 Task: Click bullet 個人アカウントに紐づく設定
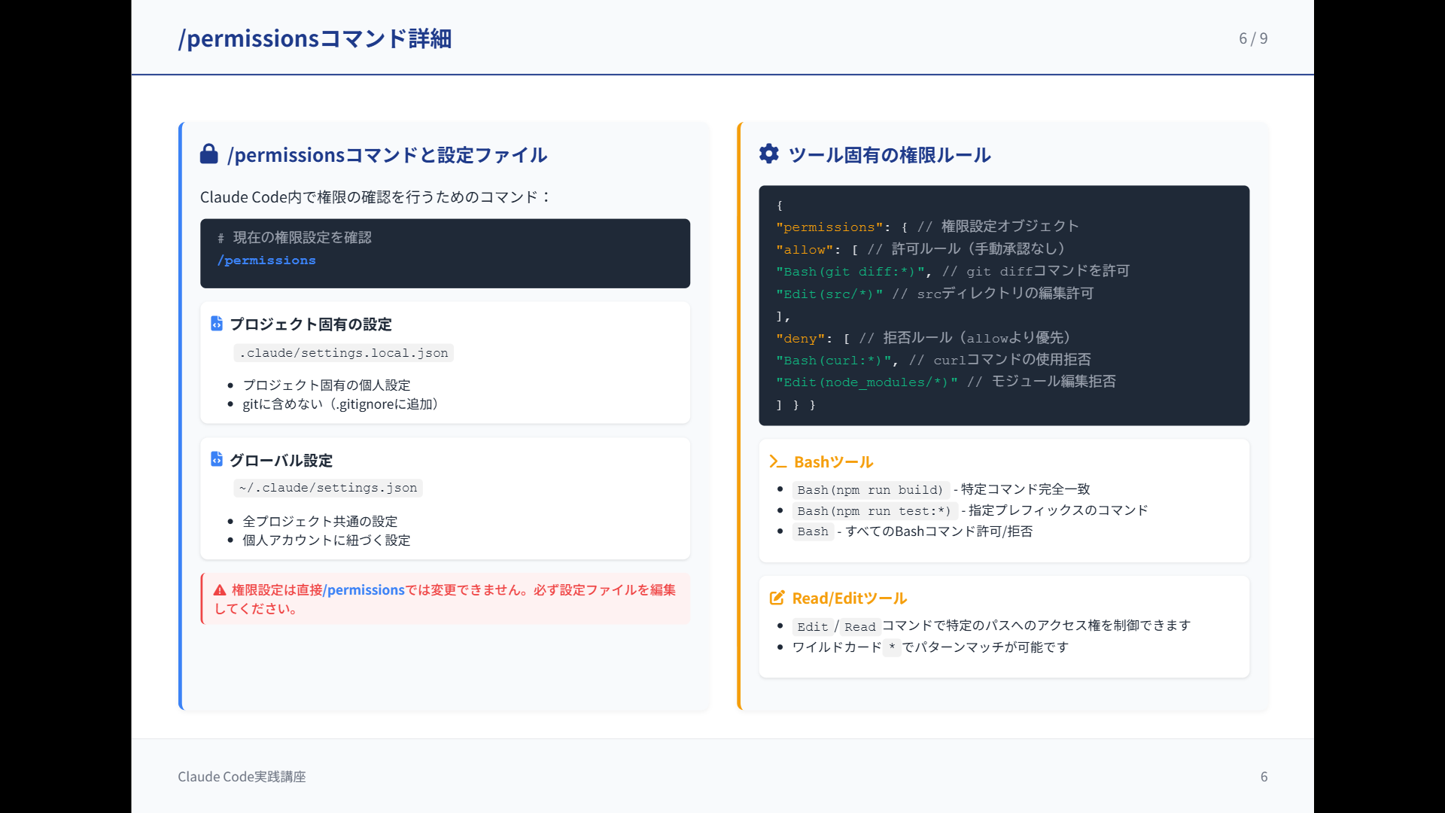pos(327,540)
